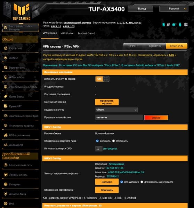Select Отключить for dead peer detection
This screenshot has width=194, height=208.
(113, 141)
